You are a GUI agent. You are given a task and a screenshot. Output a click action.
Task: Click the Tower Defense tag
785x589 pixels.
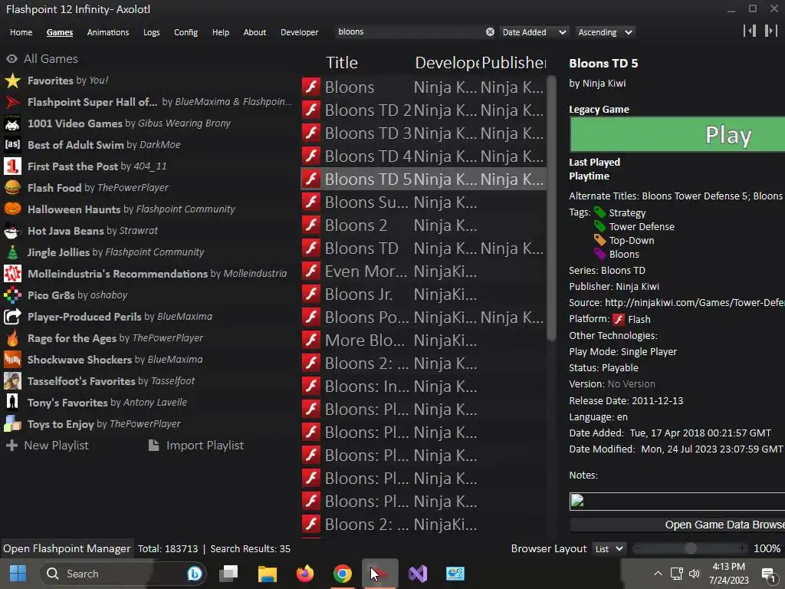click(x=642, y=227)
